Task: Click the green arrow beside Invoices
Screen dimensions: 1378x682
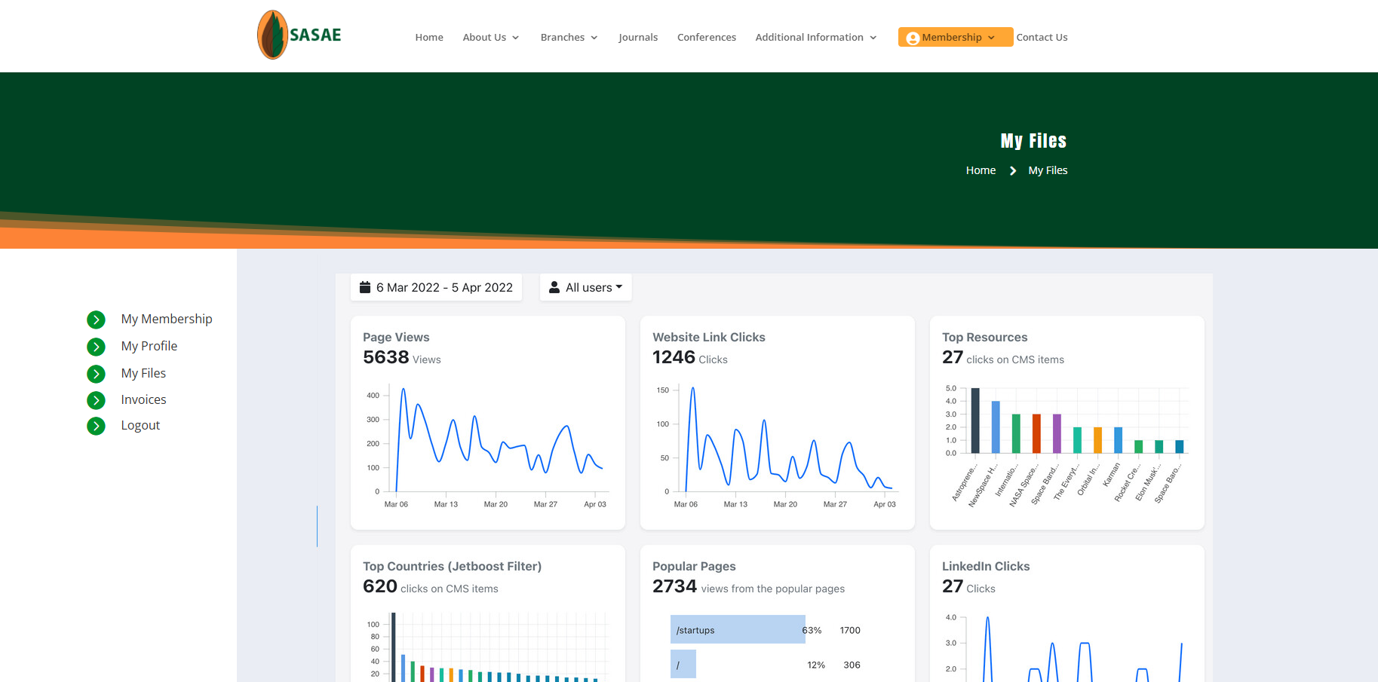Action: [96, 400]
